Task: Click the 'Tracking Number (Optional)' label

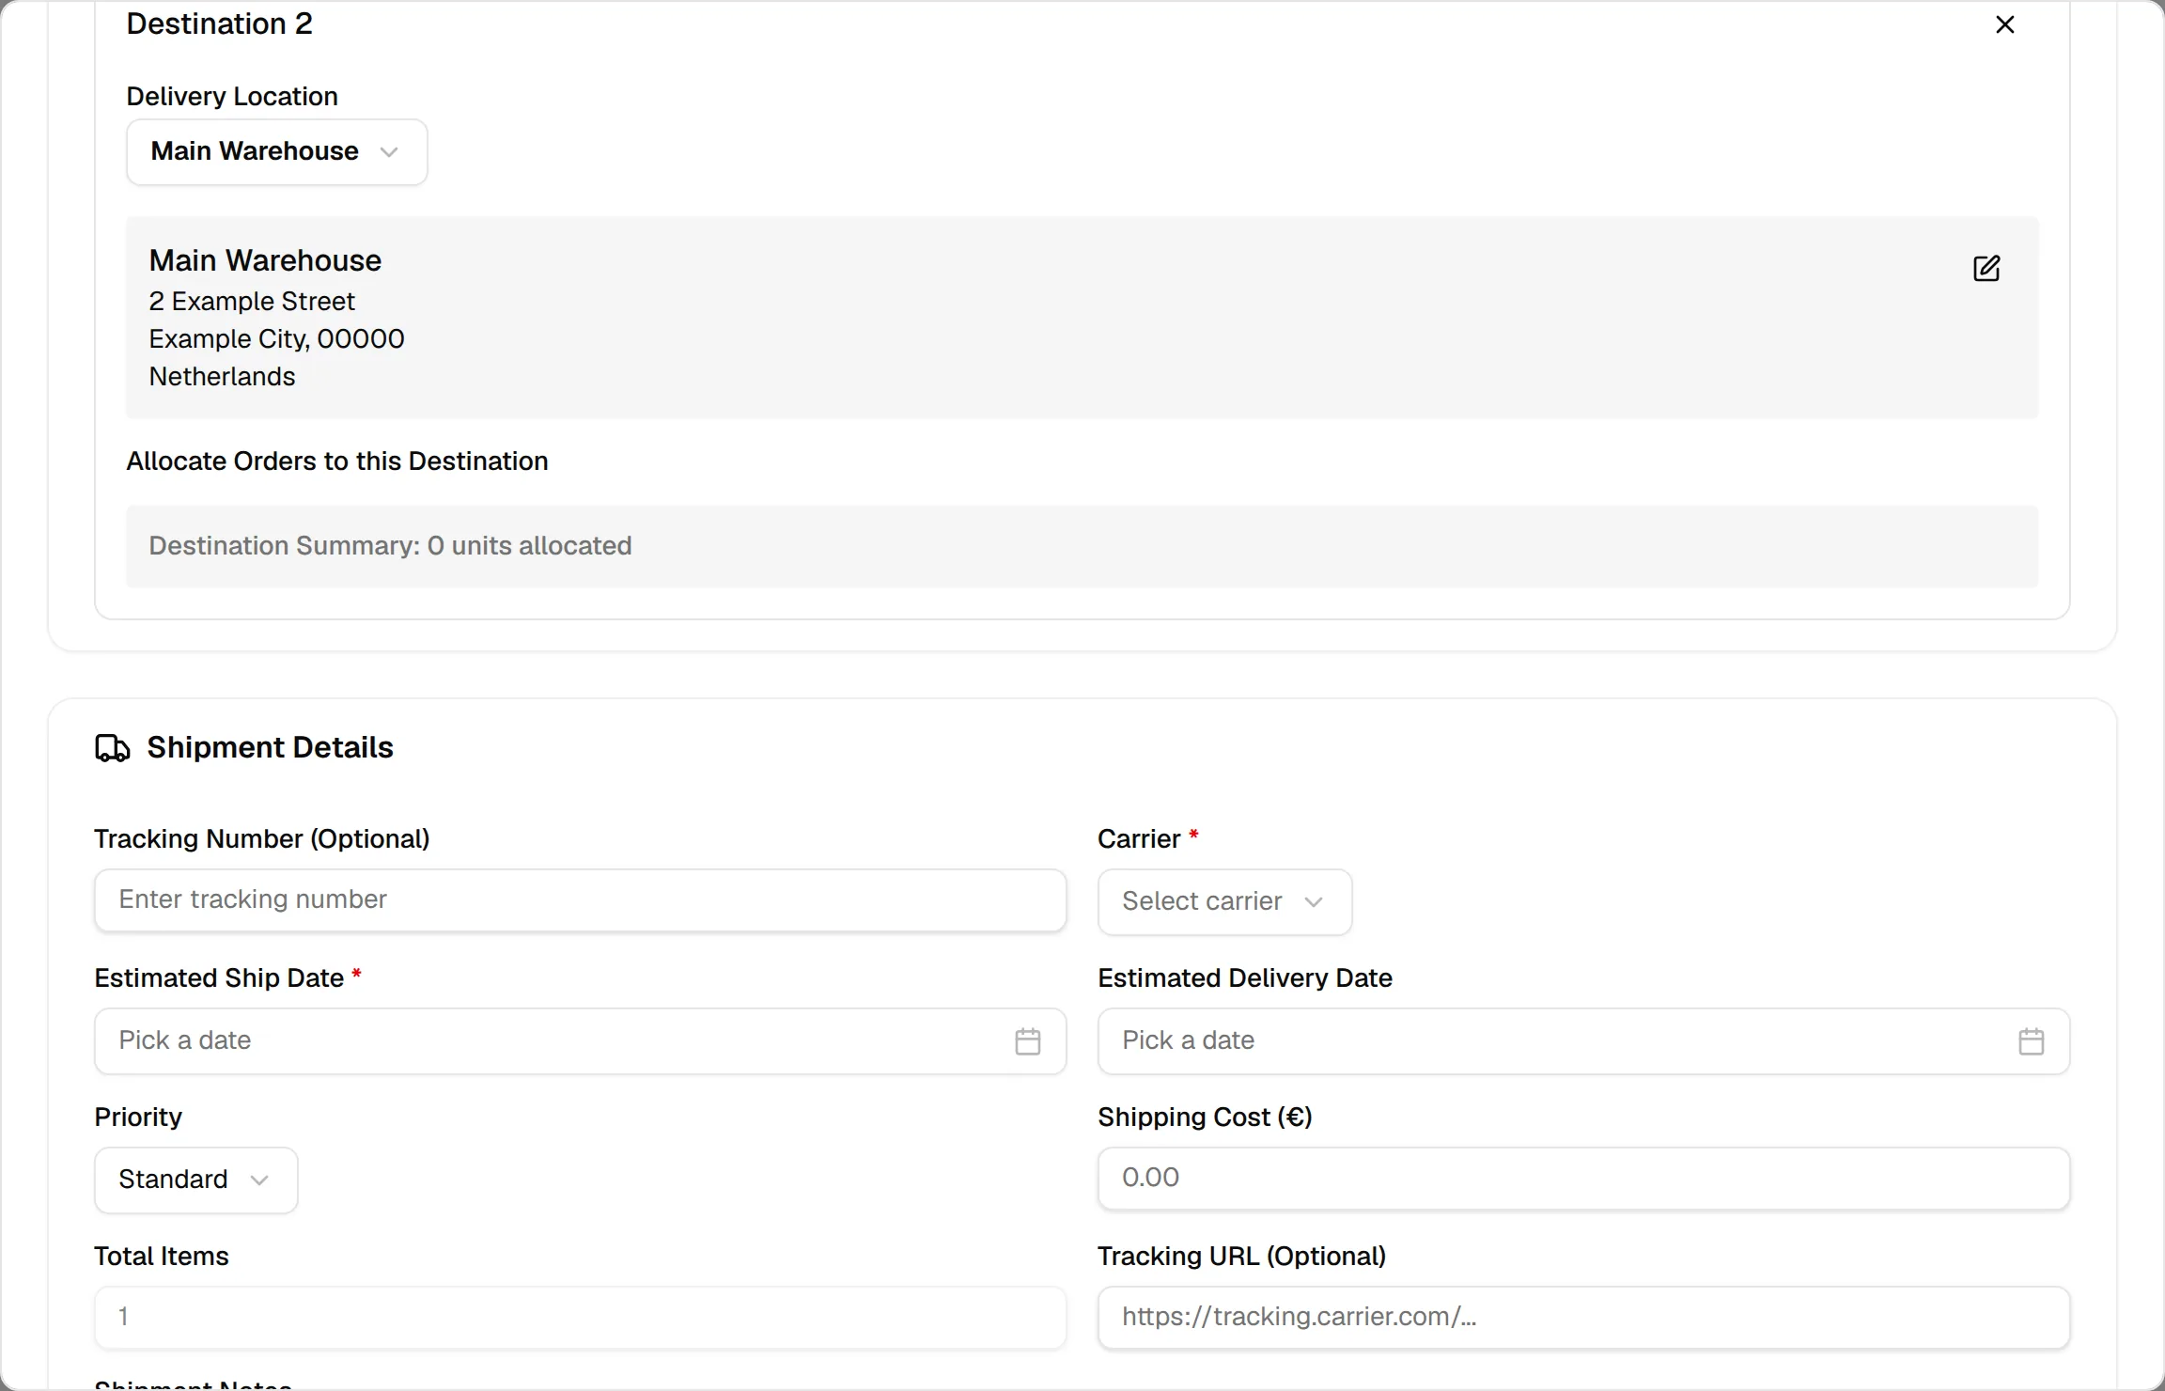Action: coord(262,839)
